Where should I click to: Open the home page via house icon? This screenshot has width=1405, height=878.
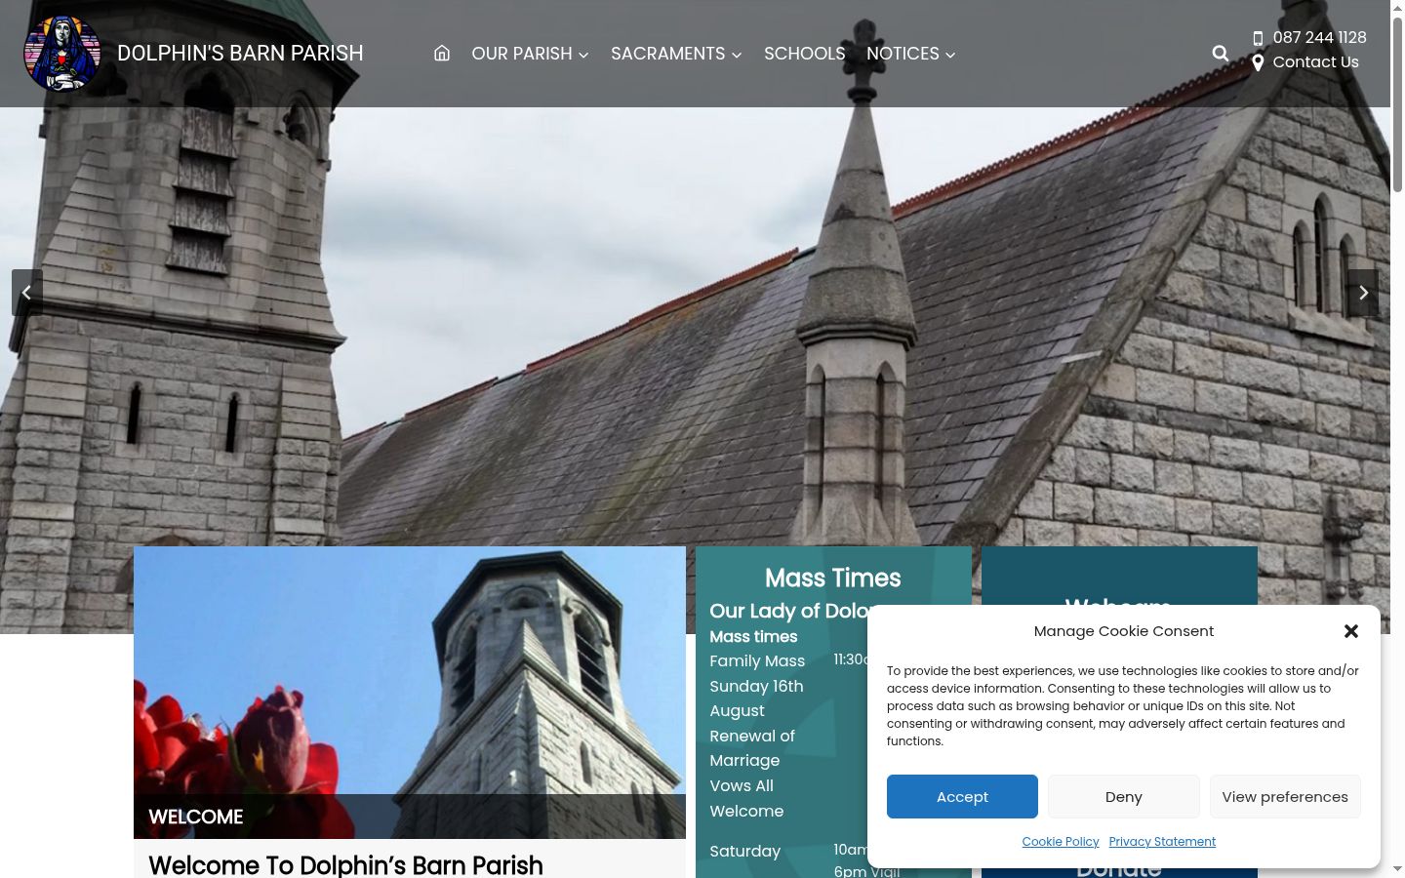pos(442,53)
